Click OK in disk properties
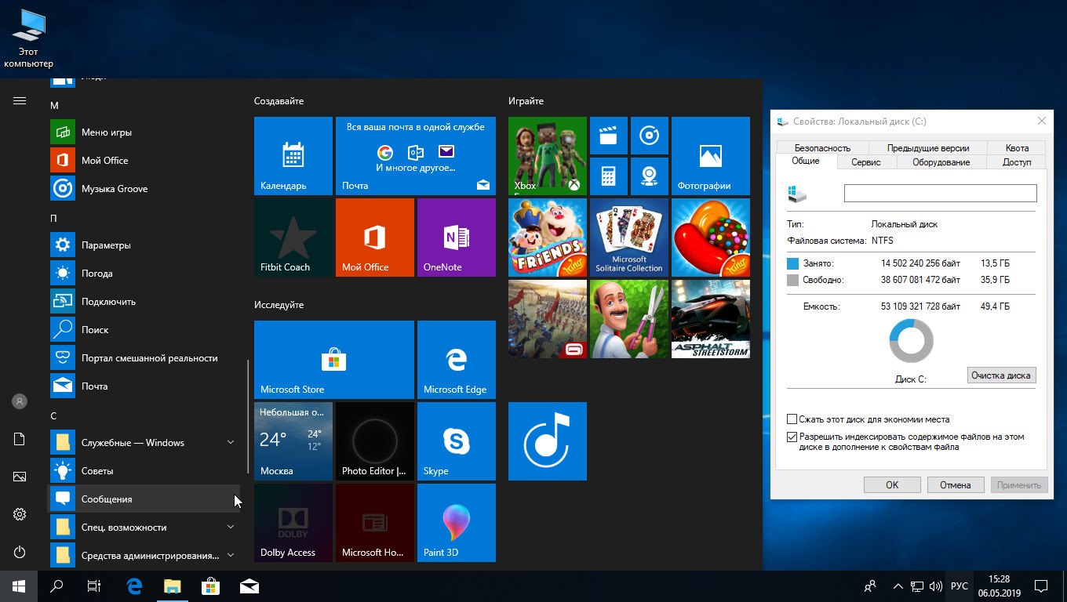This screenshot has height=602, width=1067. pos(892,484)
